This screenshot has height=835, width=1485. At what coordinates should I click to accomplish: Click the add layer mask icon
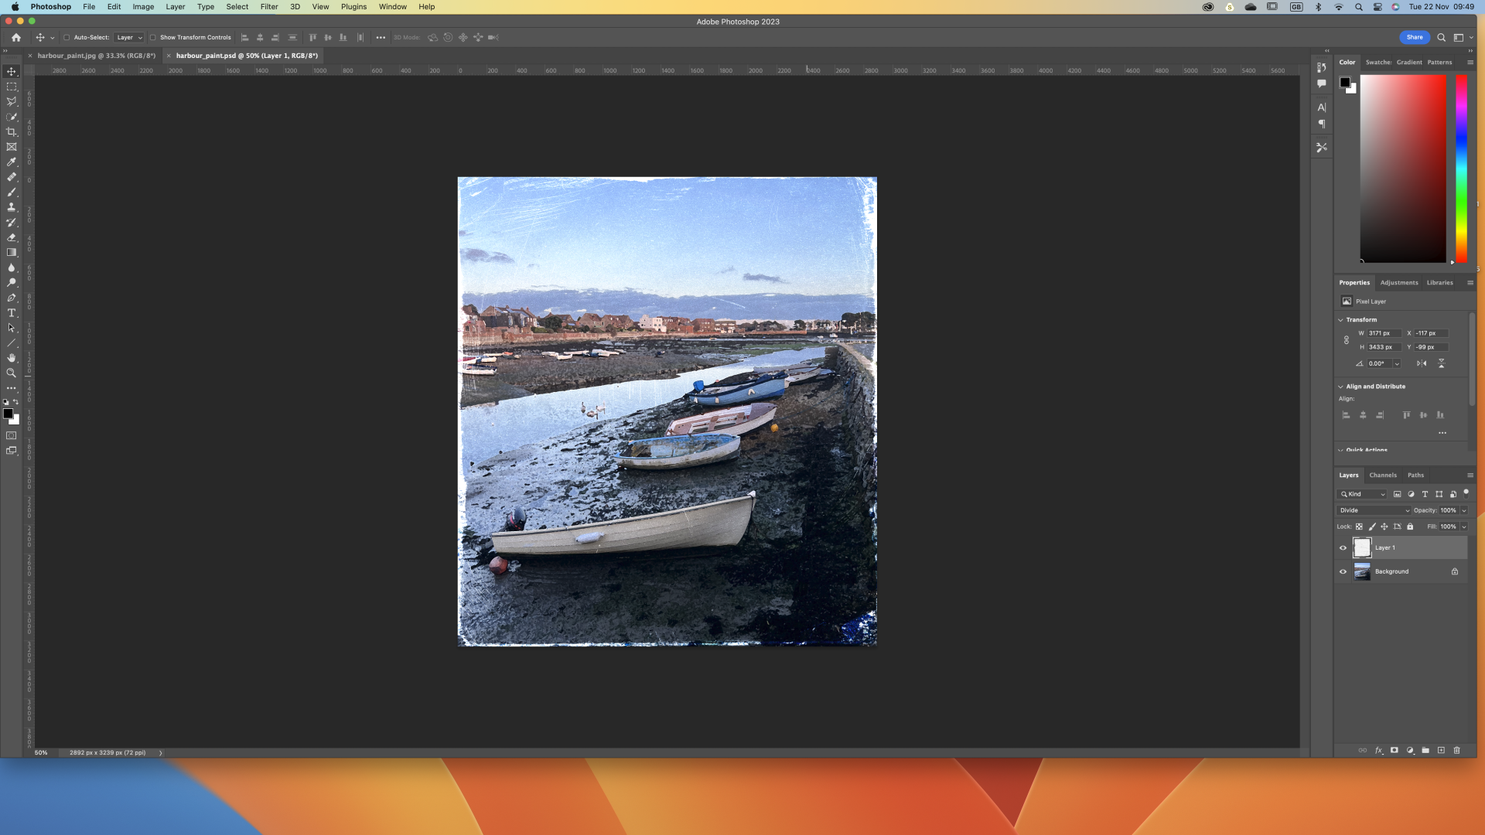pos(1394,751)
